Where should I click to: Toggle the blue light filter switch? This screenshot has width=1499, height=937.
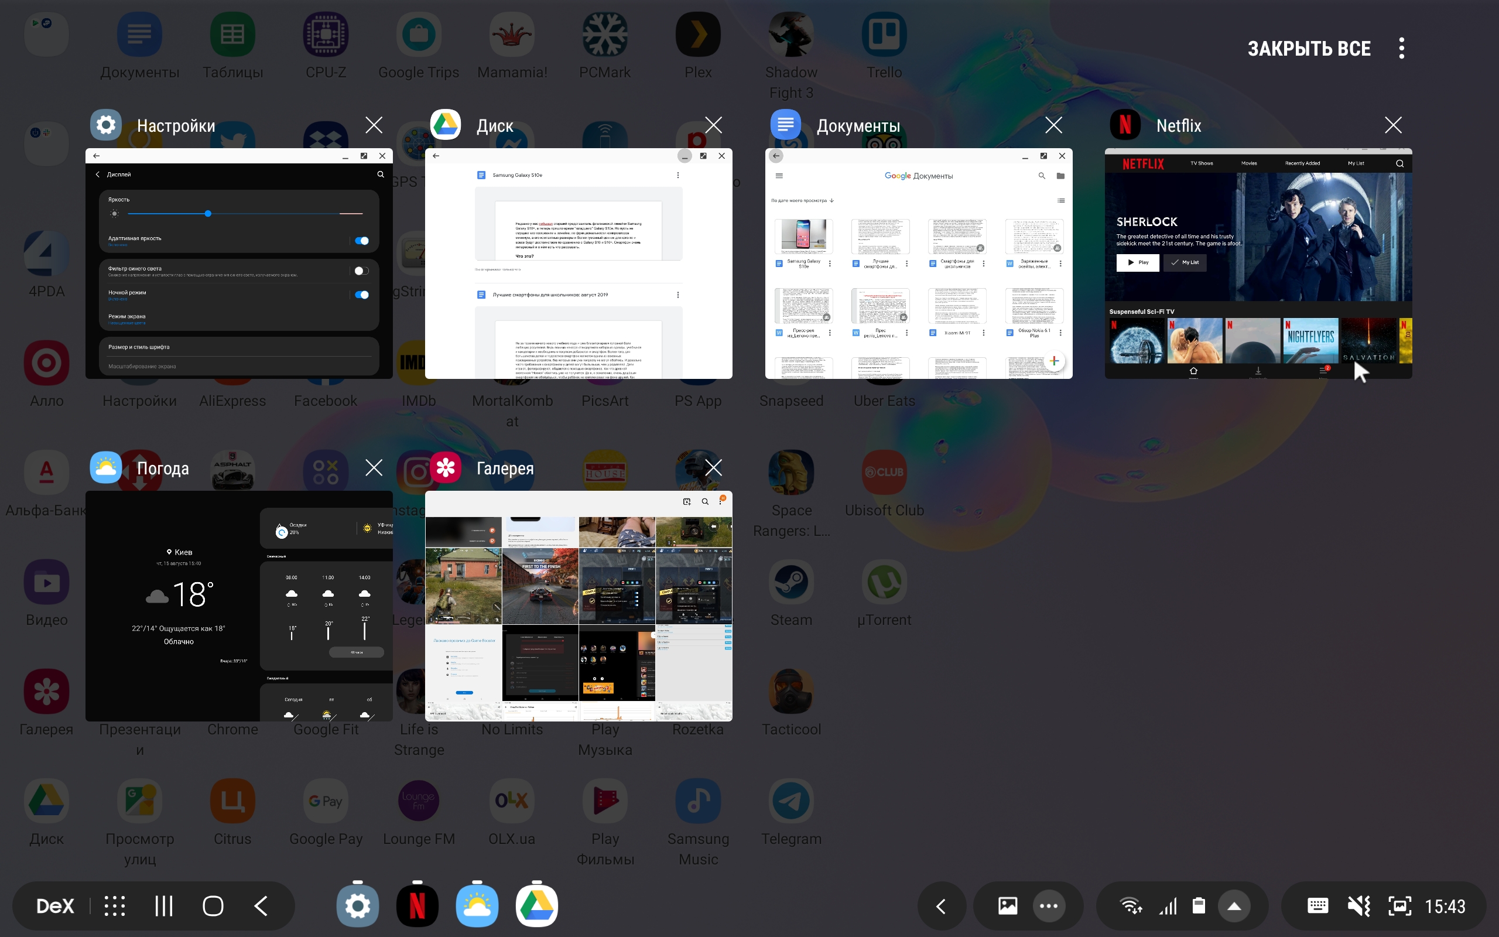click(361, 271)
